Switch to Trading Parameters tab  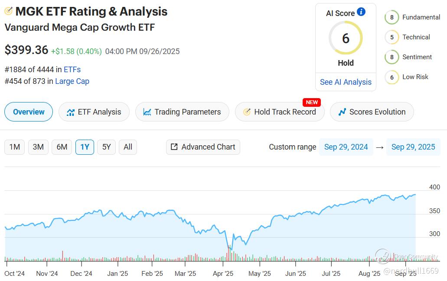tap(182, 112)
